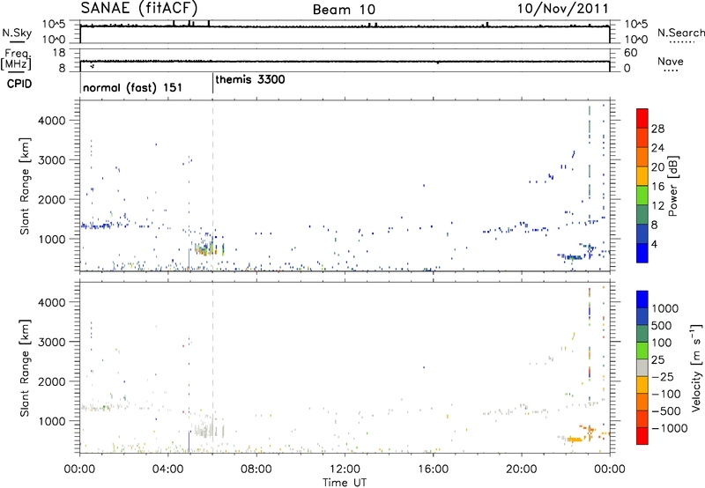
Task: Click the positive 100 Velocity colorbar tick
Action: tap(662, 343)
